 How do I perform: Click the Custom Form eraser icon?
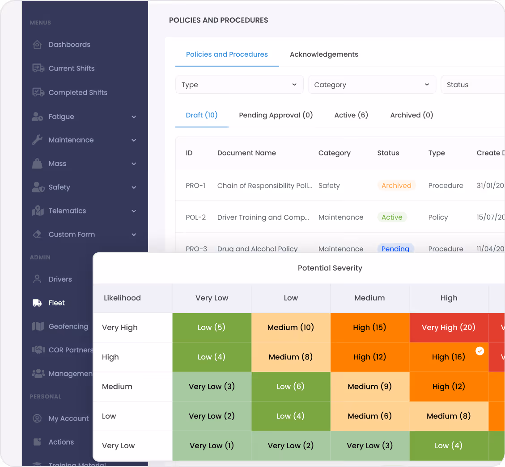point(38,234)
